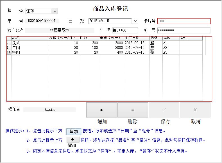Click the 备注 column header

click(191, 38)
